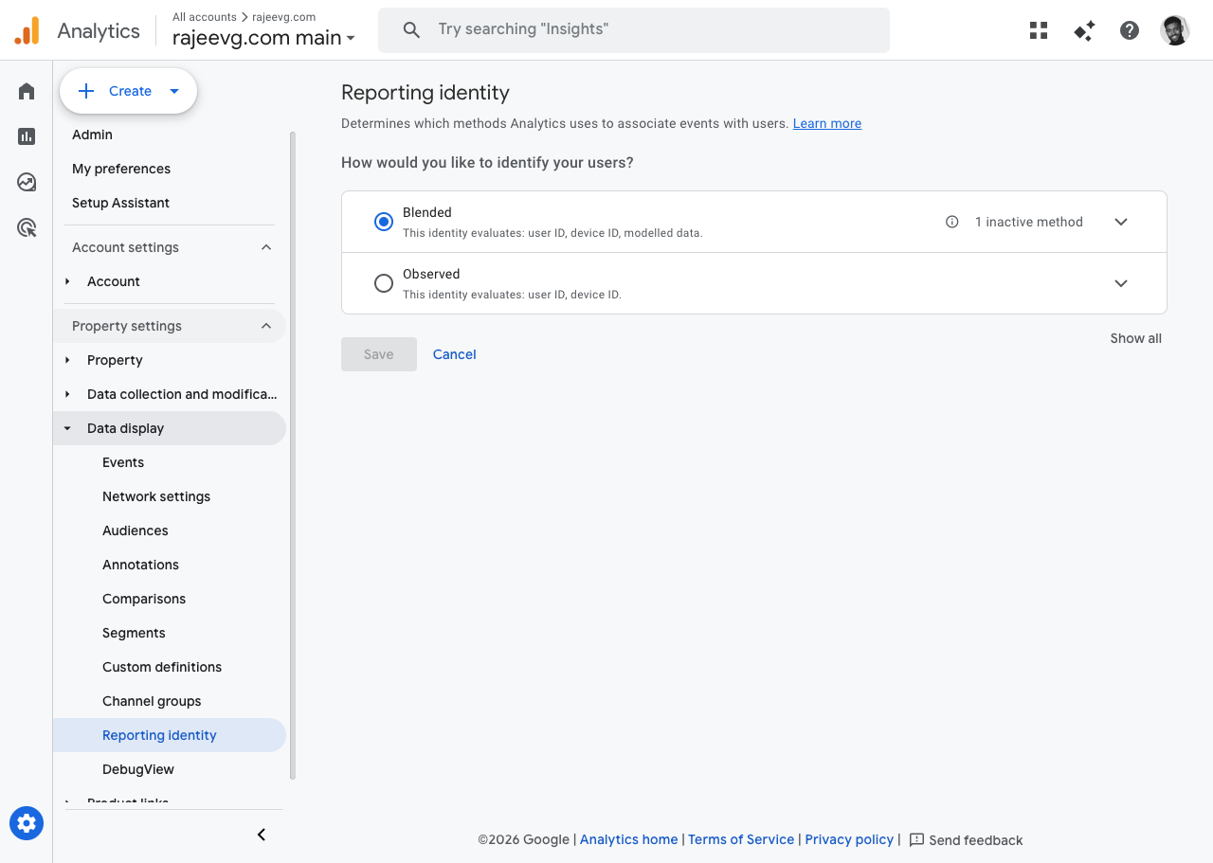Click the Insights search field
This screenshot has height=863, width=1213.
(x=633, y=29)
